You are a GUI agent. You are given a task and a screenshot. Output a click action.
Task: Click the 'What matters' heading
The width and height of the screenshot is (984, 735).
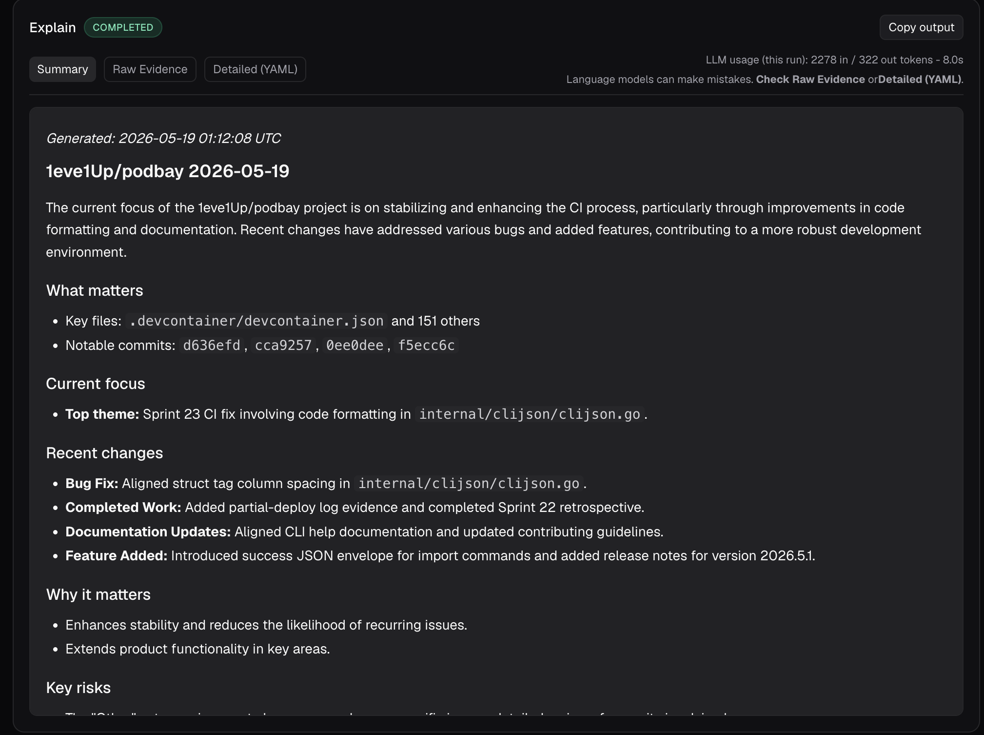[x=95, y=290]
